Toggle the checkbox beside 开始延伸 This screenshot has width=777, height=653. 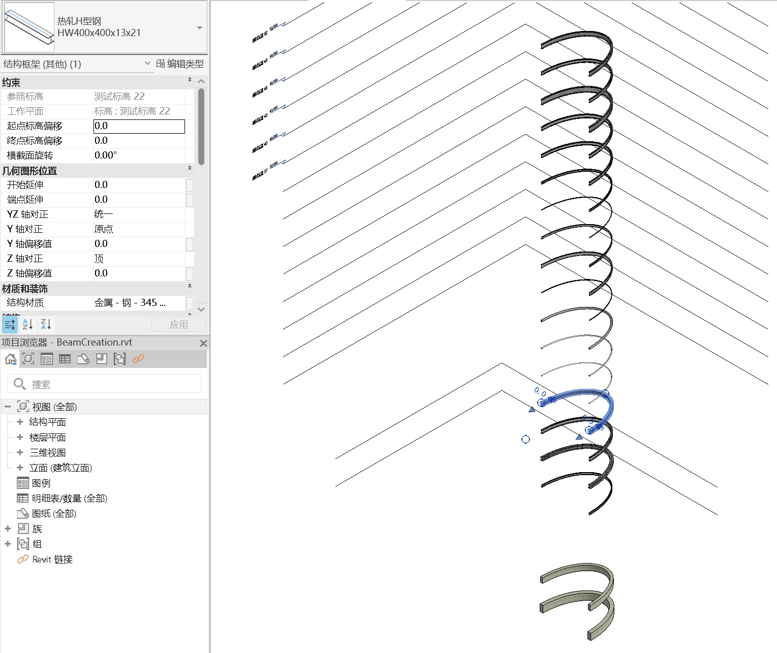coord(190,185)
